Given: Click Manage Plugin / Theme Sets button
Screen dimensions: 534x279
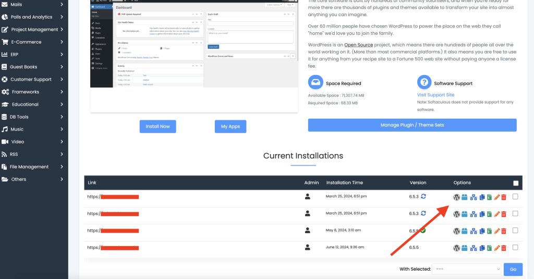Looking at the screenshot, I should coord(412,125).
